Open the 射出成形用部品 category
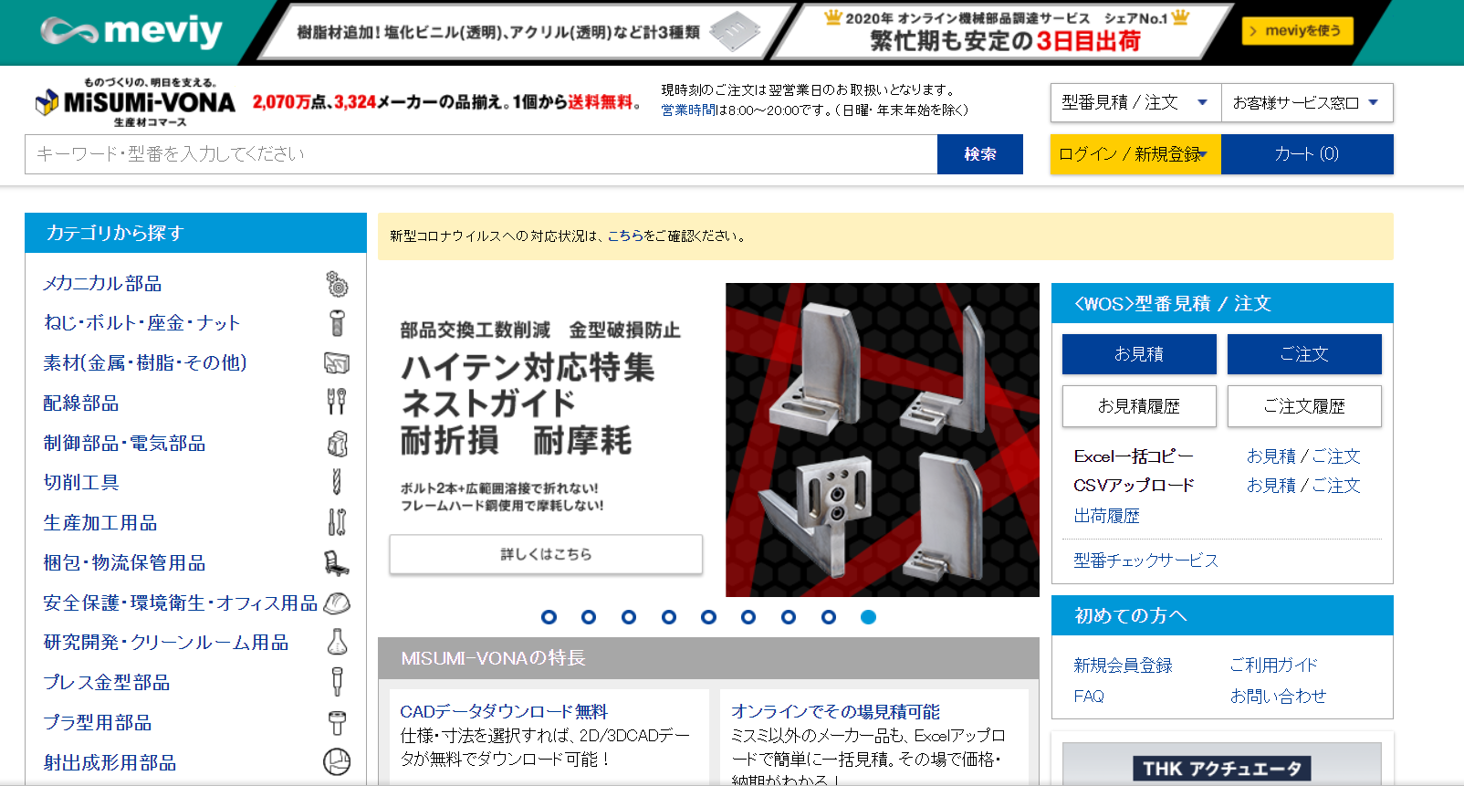Image resolution: width=1464 pixels, height=786 pixels. pyautogui.click(x=110, y=762)
